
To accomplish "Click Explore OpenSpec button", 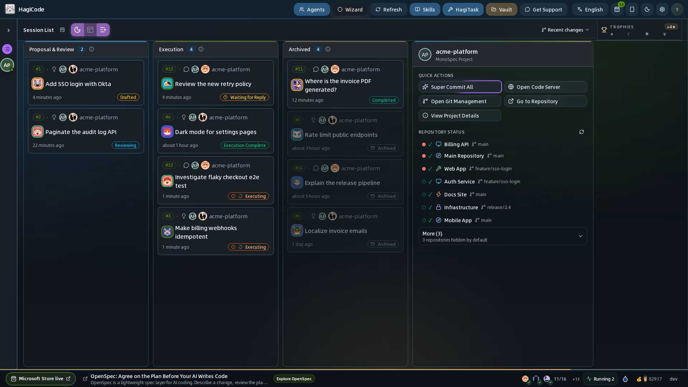I will coord(294,379).
